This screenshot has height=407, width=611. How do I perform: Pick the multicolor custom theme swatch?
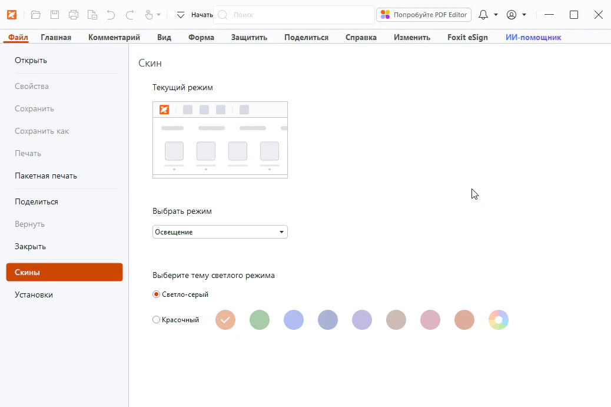click(499, 320)
